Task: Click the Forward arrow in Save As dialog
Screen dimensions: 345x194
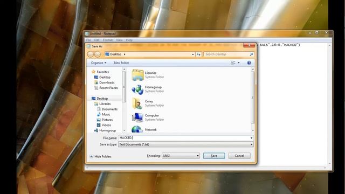Action: tap(98, 54)
